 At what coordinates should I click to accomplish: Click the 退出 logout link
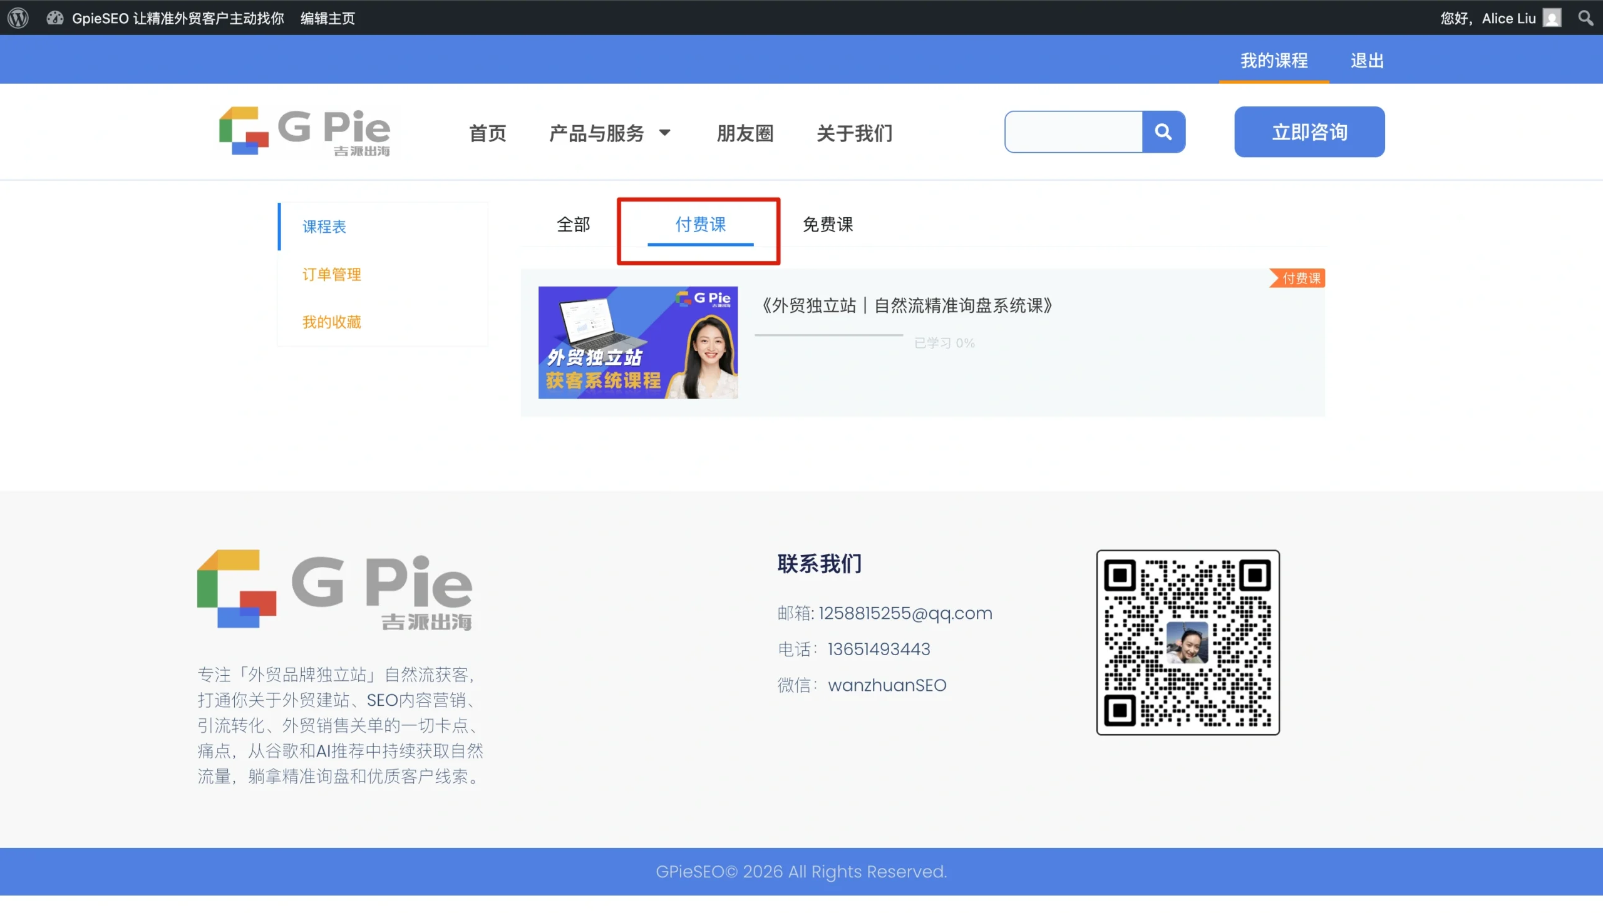coord(1366,61)
